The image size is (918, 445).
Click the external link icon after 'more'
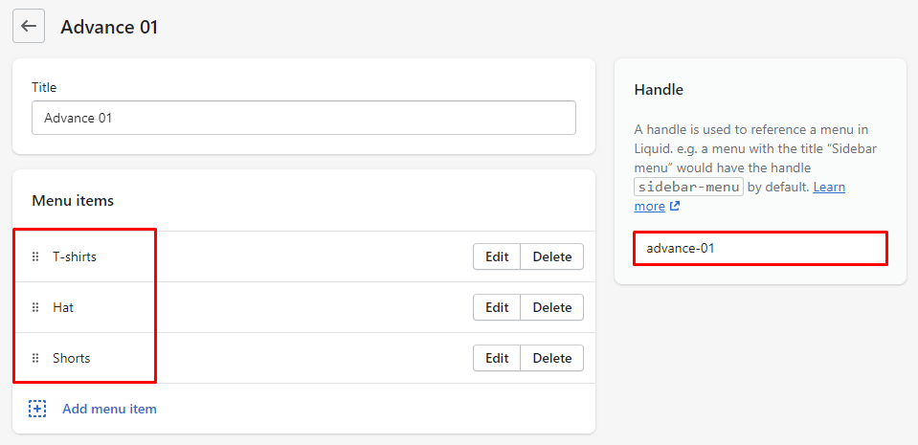tap(675, 206)
